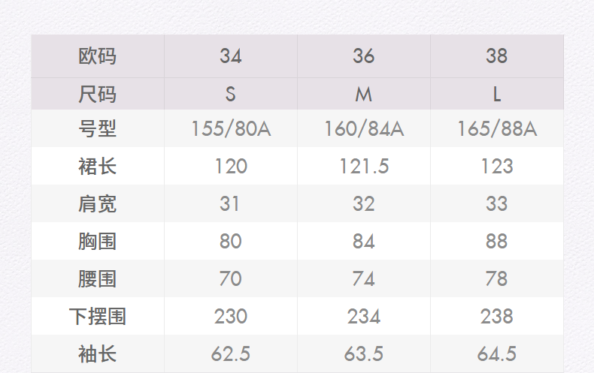Select the hem circumference value 230
This screenshot has width=594, height=373.
[231, 316]
